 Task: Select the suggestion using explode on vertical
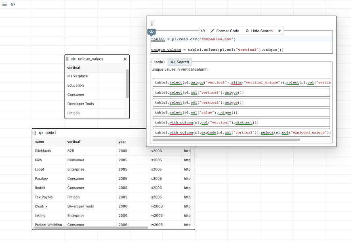241,133
